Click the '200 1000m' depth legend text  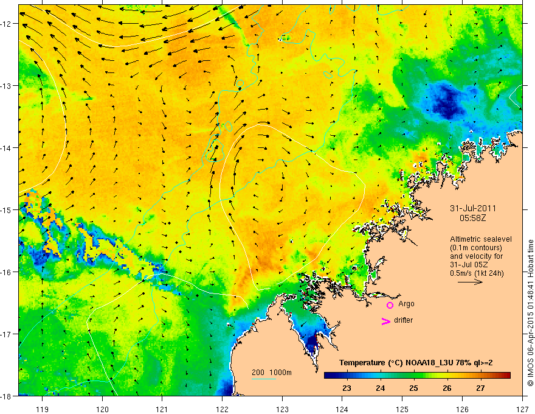tap(272, 373)
